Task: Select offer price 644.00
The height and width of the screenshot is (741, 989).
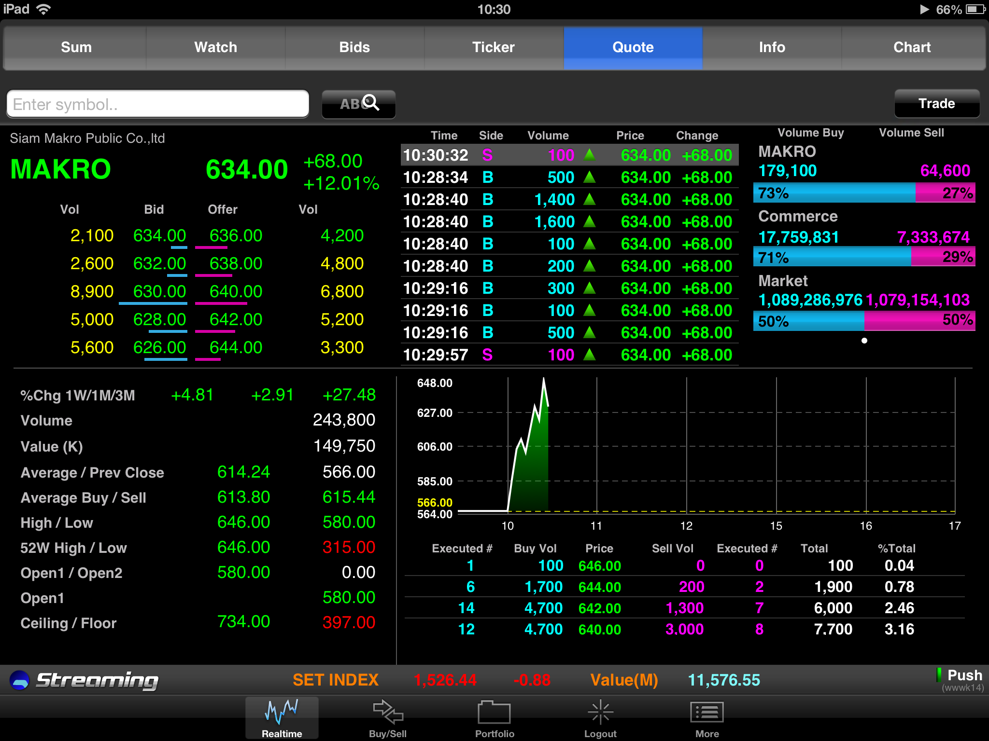Action: click(236, 347)
